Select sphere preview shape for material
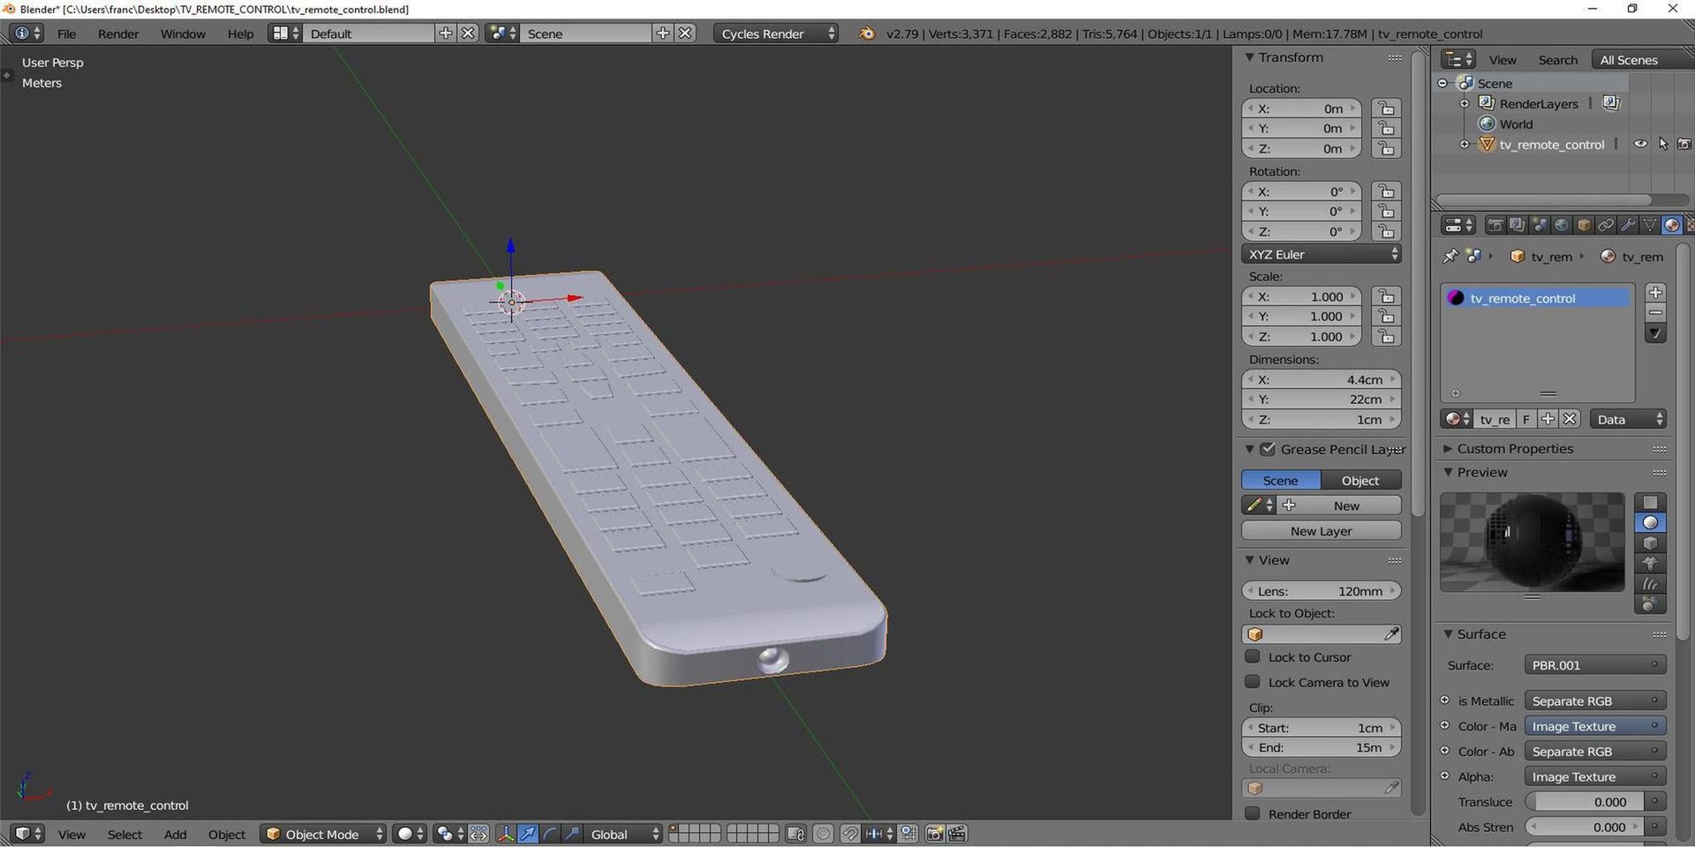This screenshot has width=1695, height=847. [1650, 522]
